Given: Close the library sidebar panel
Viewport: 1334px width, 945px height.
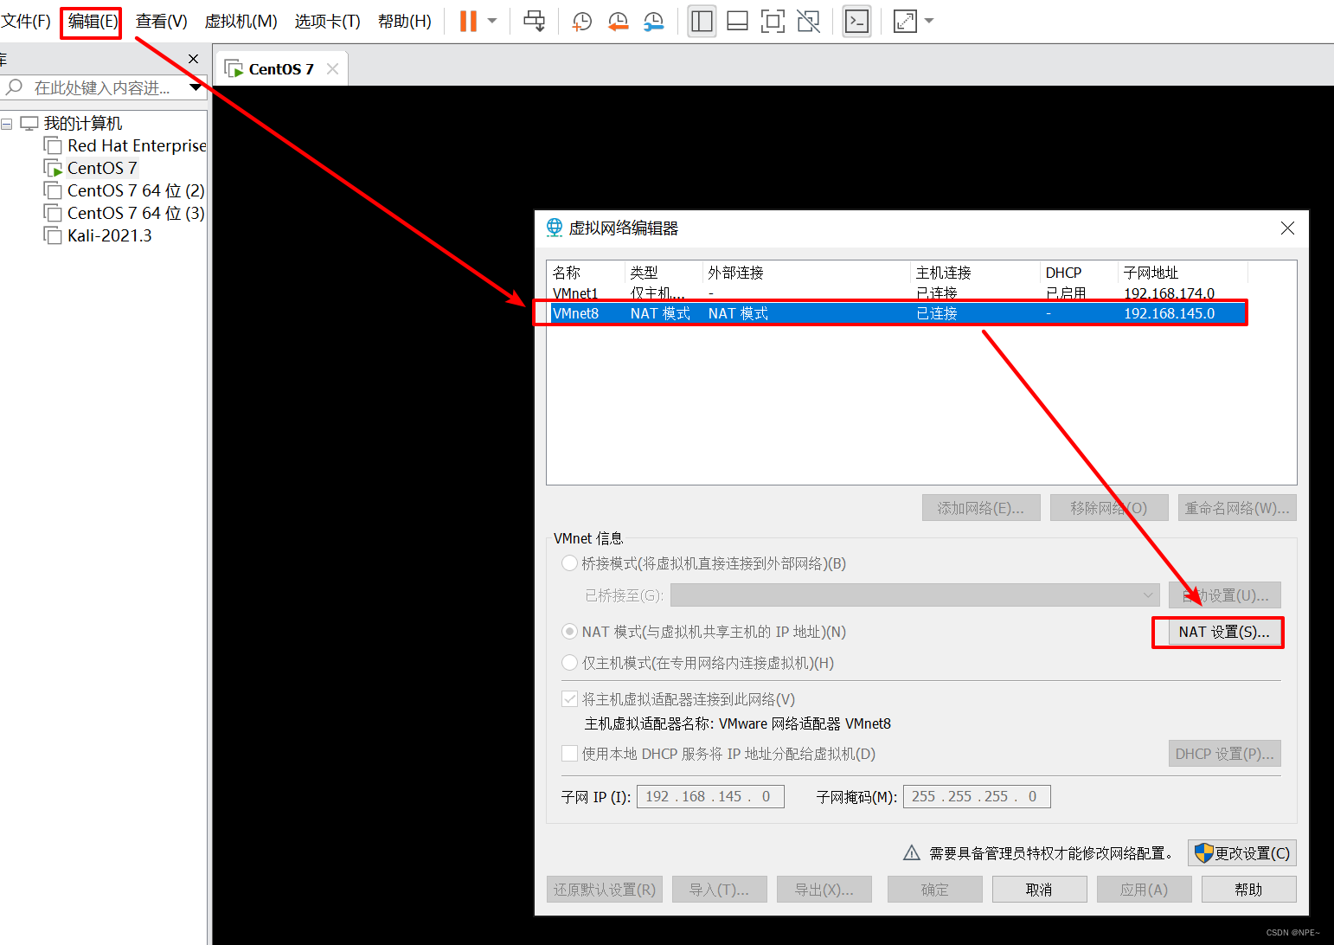Looking at the screenshot, I should click(x=193, y=59).
